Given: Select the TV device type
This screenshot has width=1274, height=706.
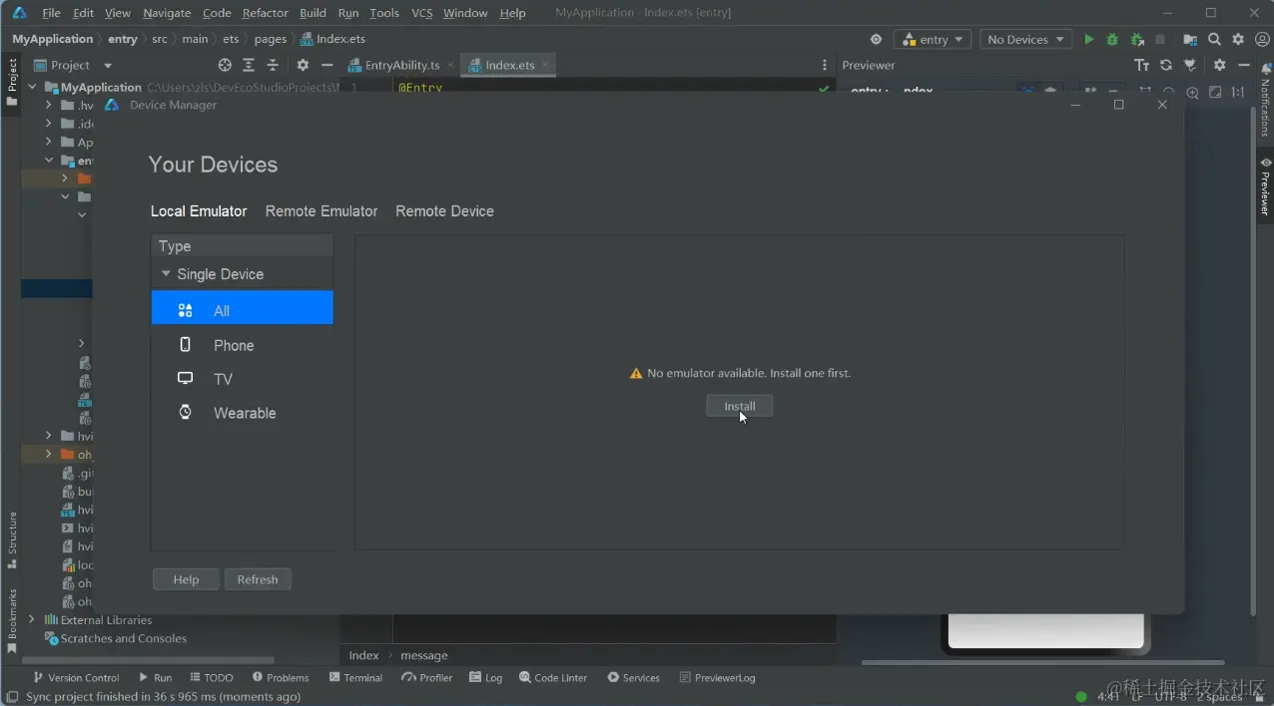Looking at the screenshot, I should tap(243, 379).
